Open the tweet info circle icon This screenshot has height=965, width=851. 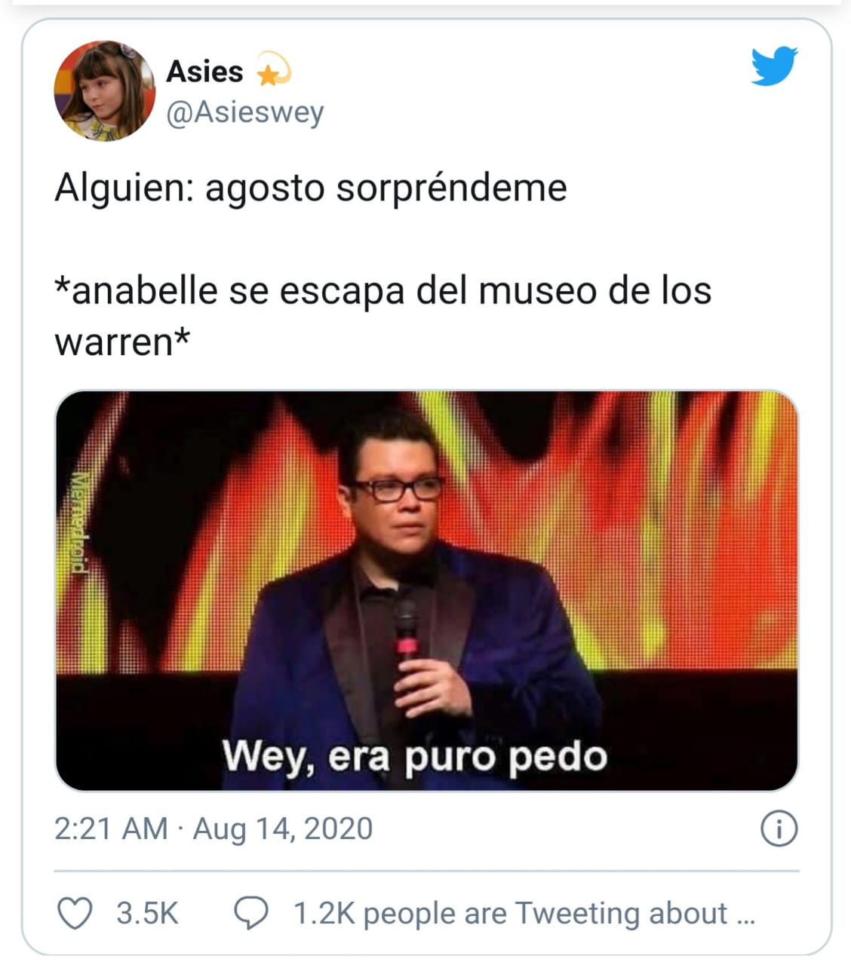[x=779, y=829]
